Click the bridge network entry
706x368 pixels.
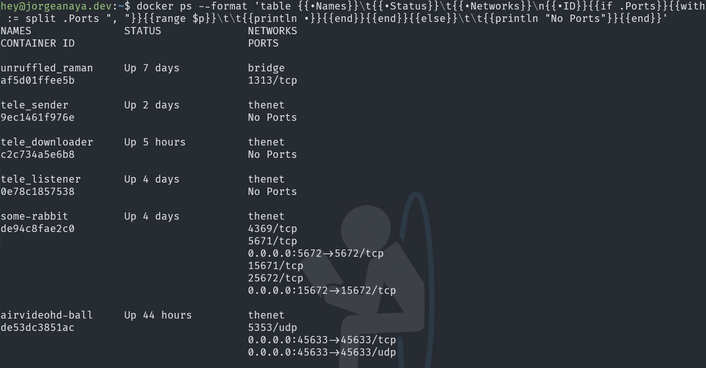point(266,68)
